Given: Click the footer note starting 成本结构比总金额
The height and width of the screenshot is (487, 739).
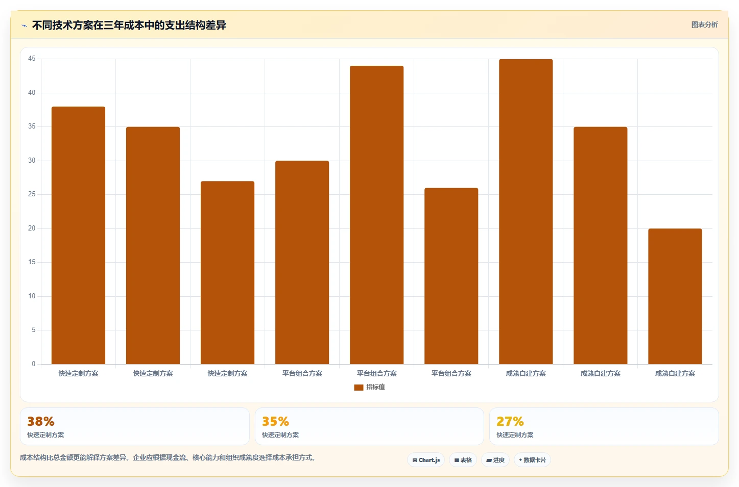Looking at the screenshot, I should point(169,457).
